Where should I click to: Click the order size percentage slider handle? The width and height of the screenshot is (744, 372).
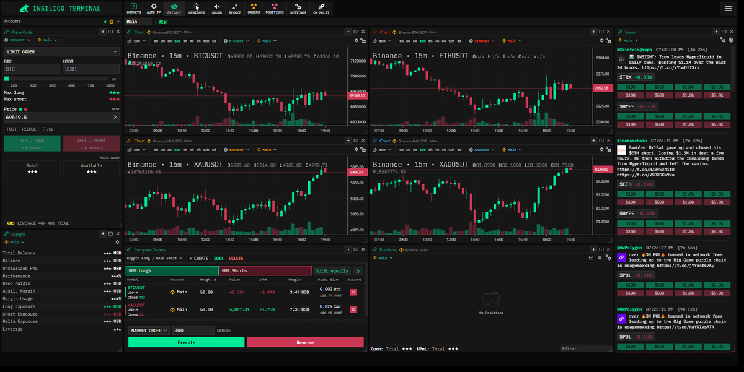[x=7, y=79]
